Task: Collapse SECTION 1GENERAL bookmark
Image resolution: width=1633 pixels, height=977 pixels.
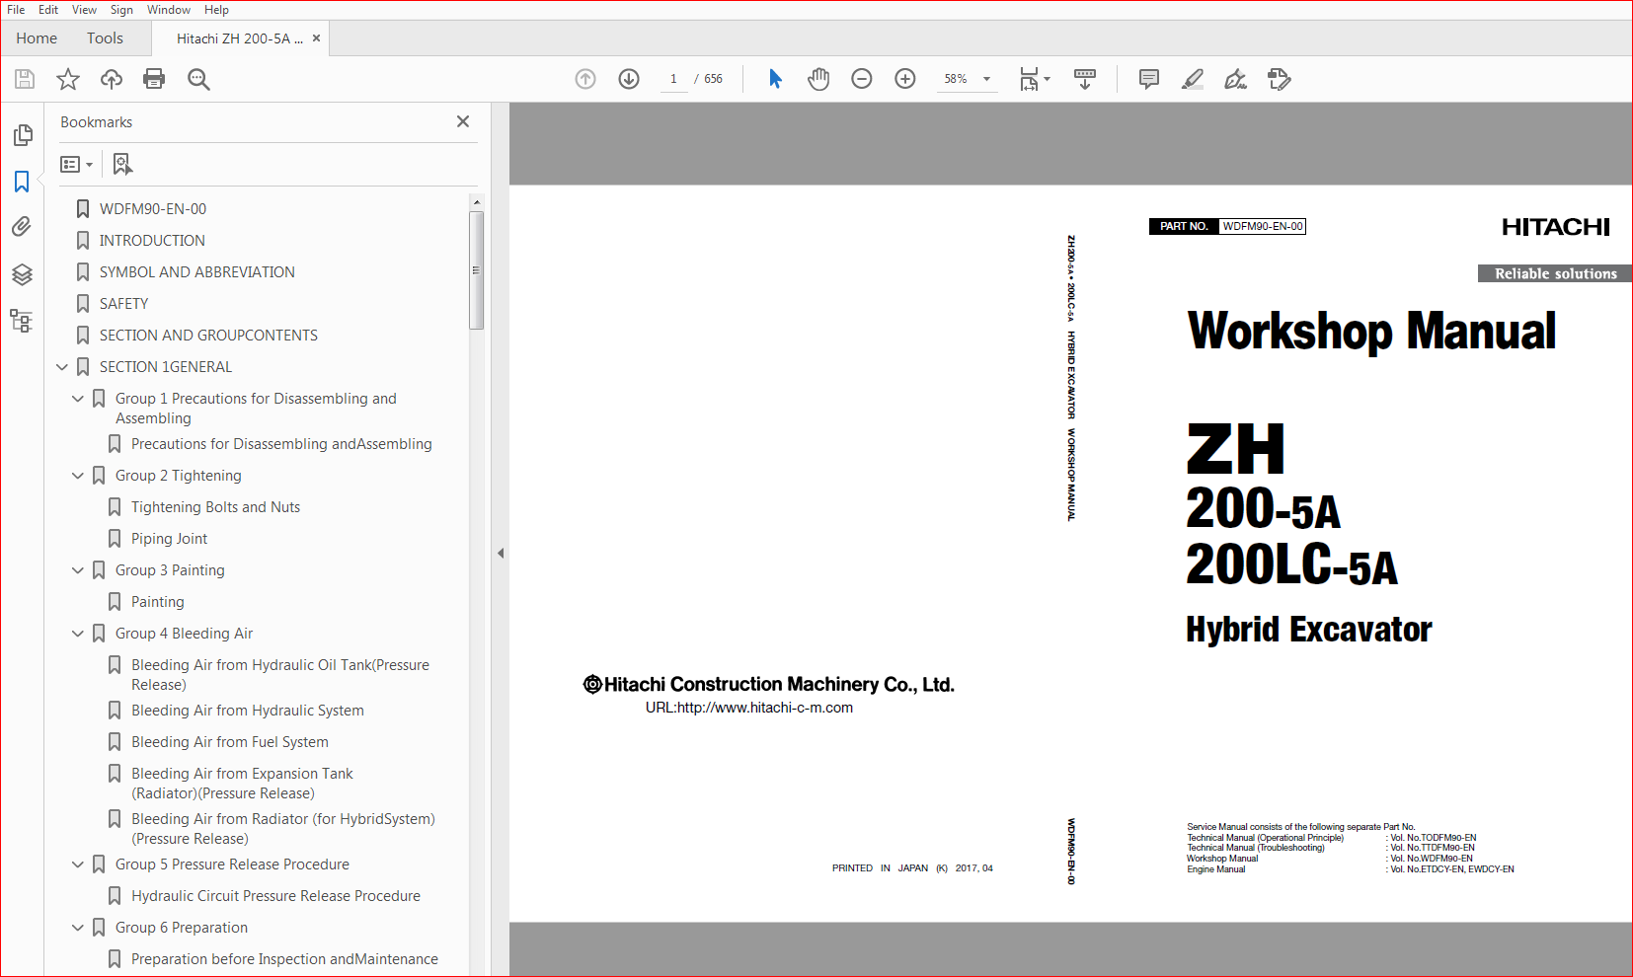Action: click(x=62, y=367)
